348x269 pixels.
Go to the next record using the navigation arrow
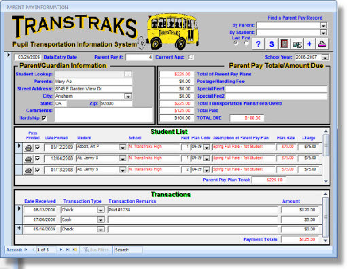click(x=60, y=249)
